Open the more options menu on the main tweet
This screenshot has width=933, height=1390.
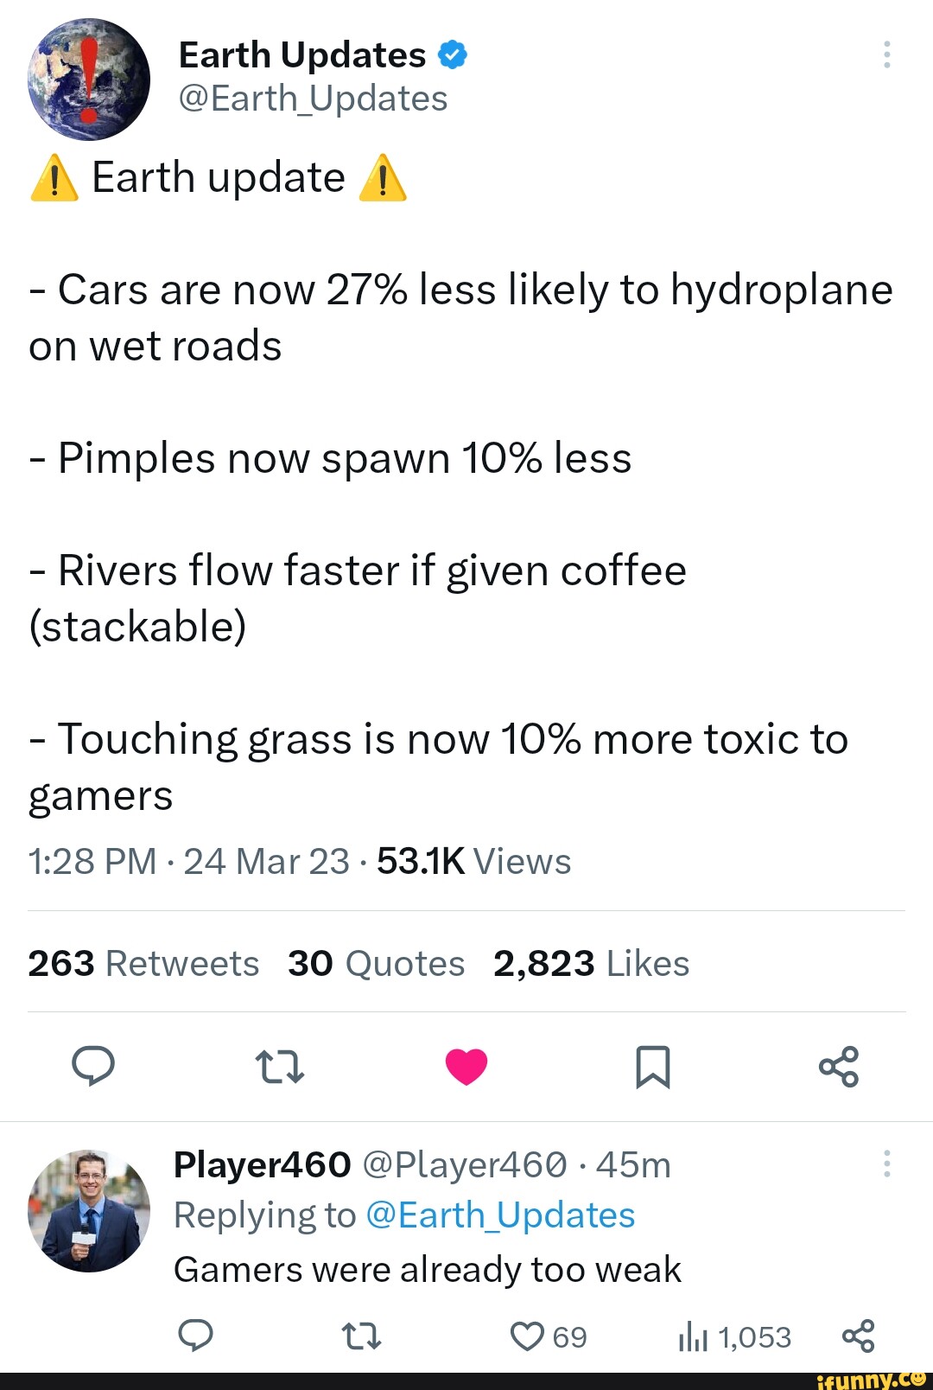point(887,54)
